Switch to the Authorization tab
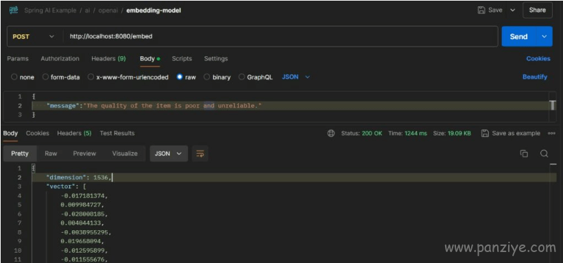 pos(60,58)
